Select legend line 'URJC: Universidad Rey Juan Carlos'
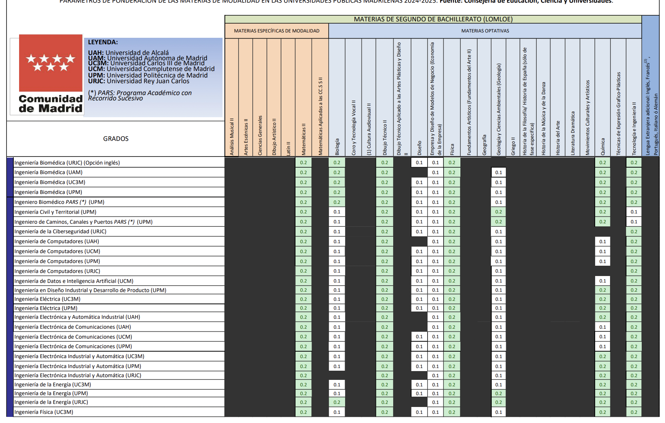 (x=139, y=81)
